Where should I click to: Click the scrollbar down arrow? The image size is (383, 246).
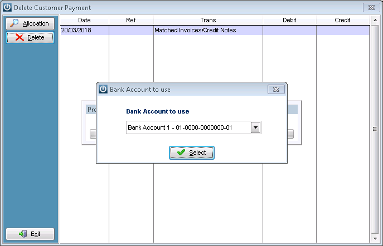(x=375, y=239)
